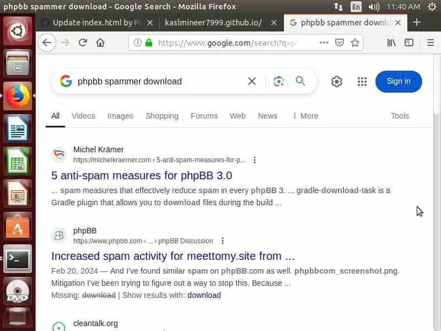Click the michelkraemer.com URL breadcrumb

[x=159, y=160]
